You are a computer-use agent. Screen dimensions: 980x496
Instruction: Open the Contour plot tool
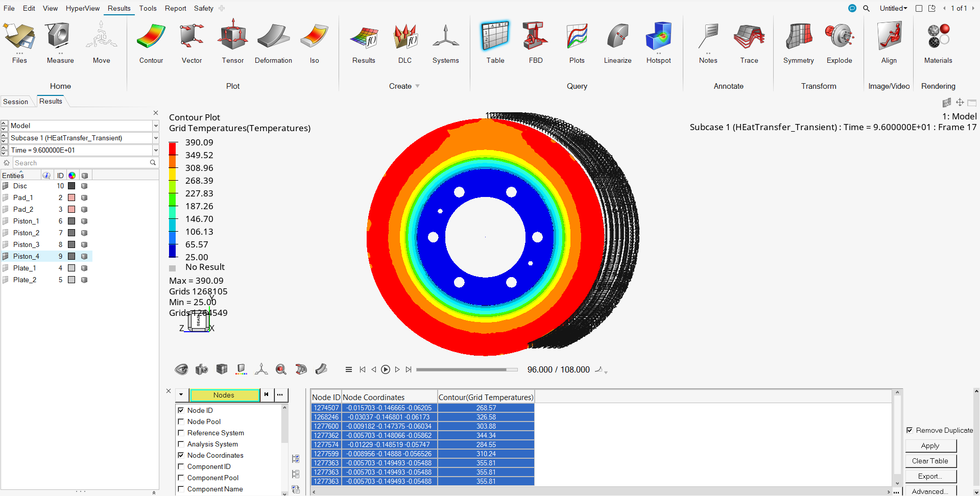pos(151,43)
